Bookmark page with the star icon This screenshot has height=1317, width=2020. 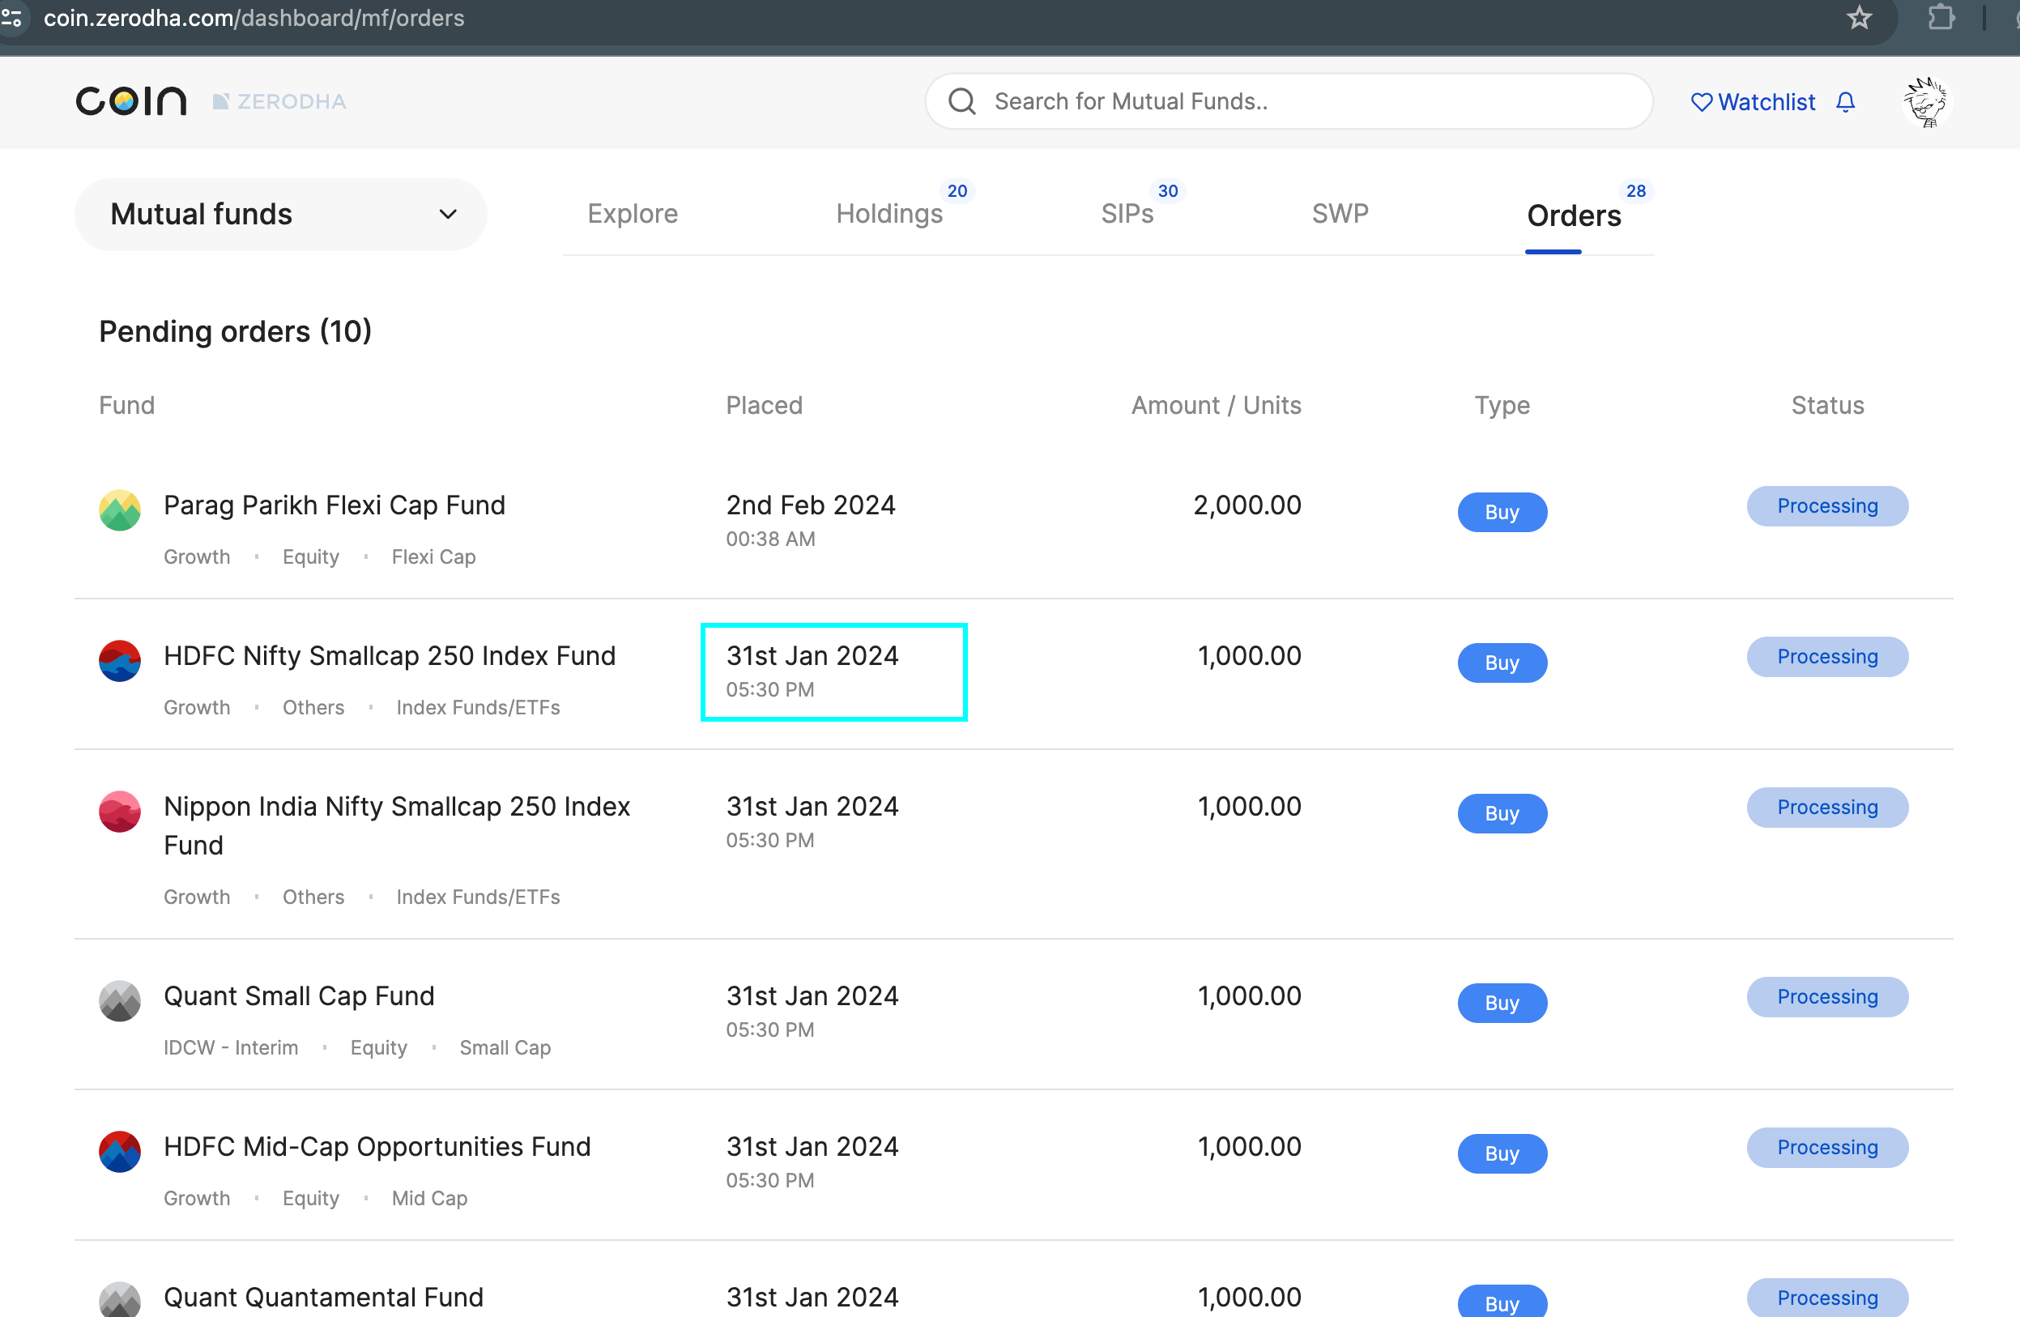1859,17
